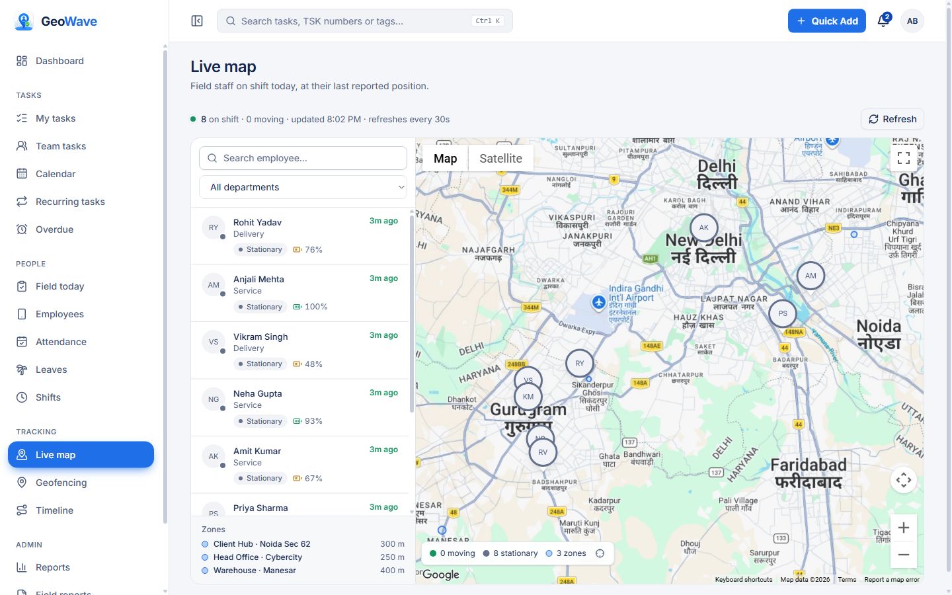Enter fullscreen map view
The height and width of the screenshot is (595, 952).
tap(904, 158)
